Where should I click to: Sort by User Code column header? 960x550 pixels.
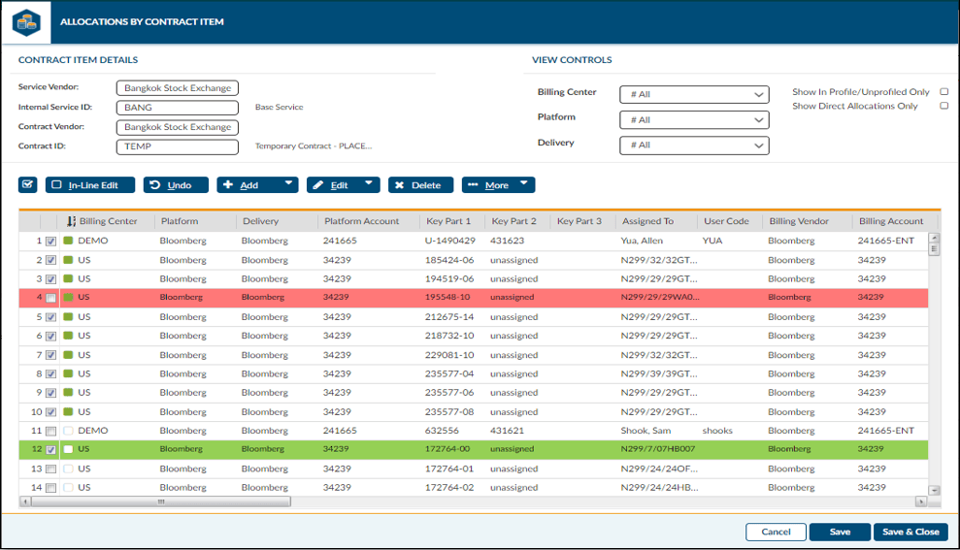click(x=726, y=221)
